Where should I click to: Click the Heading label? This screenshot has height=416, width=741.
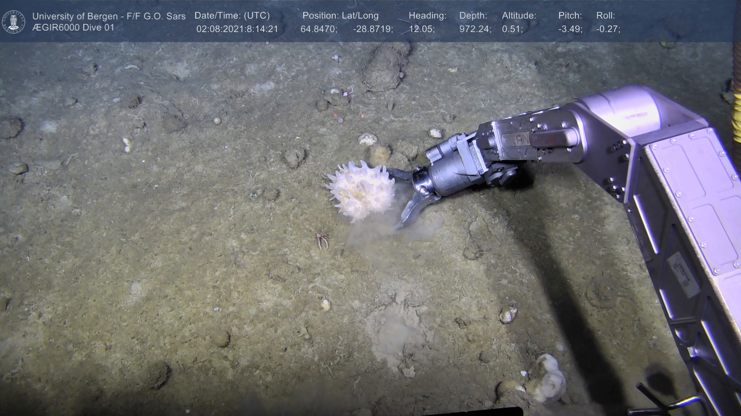pos(427,15)
